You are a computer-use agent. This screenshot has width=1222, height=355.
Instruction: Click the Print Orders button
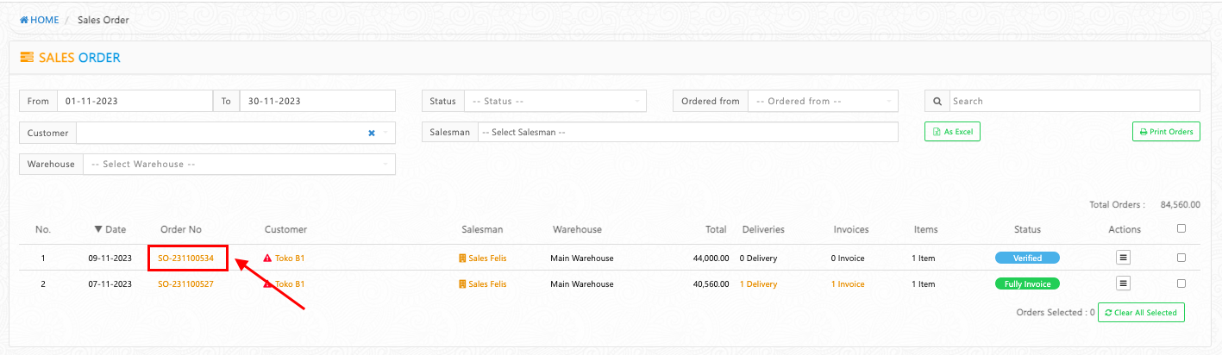pyautogui.click(x=1166, y=132)
